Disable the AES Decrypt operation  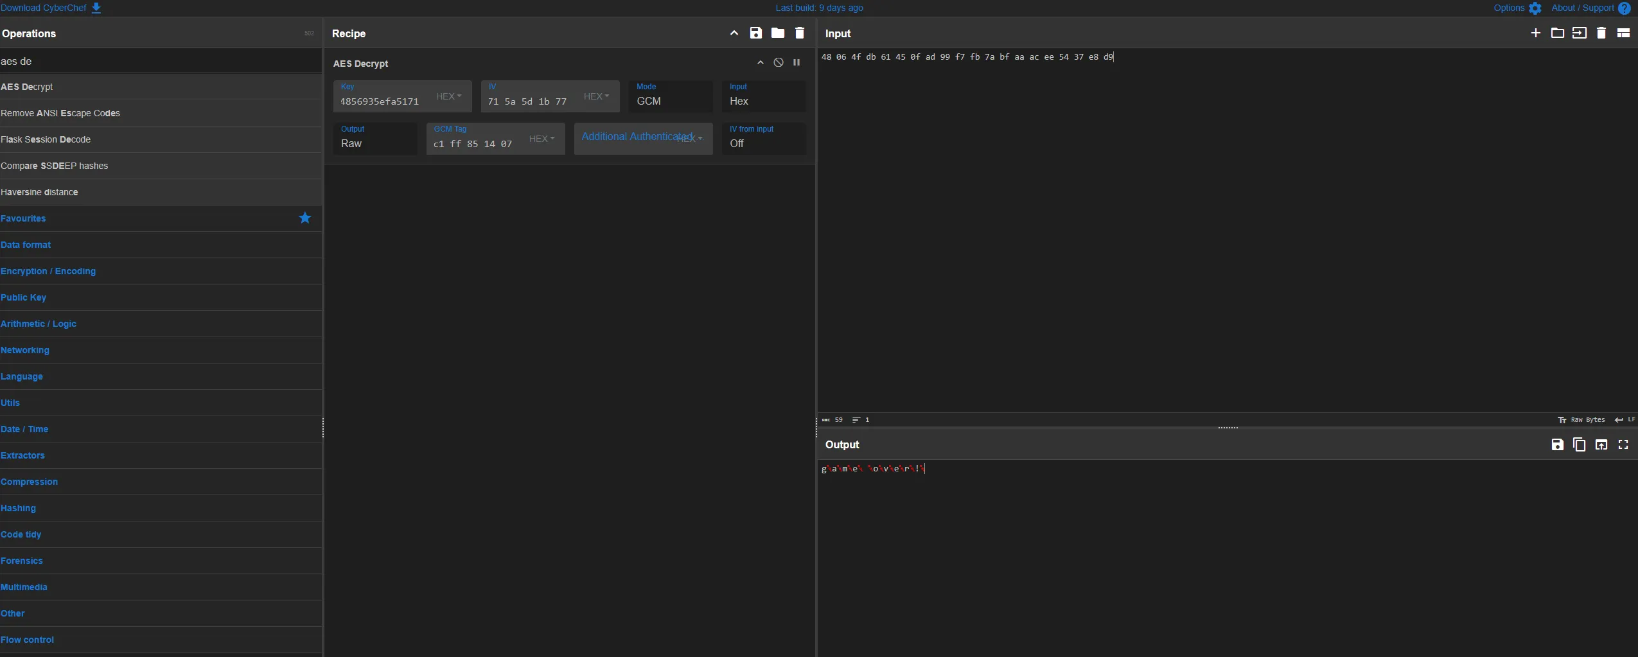[x=779, y=62]
